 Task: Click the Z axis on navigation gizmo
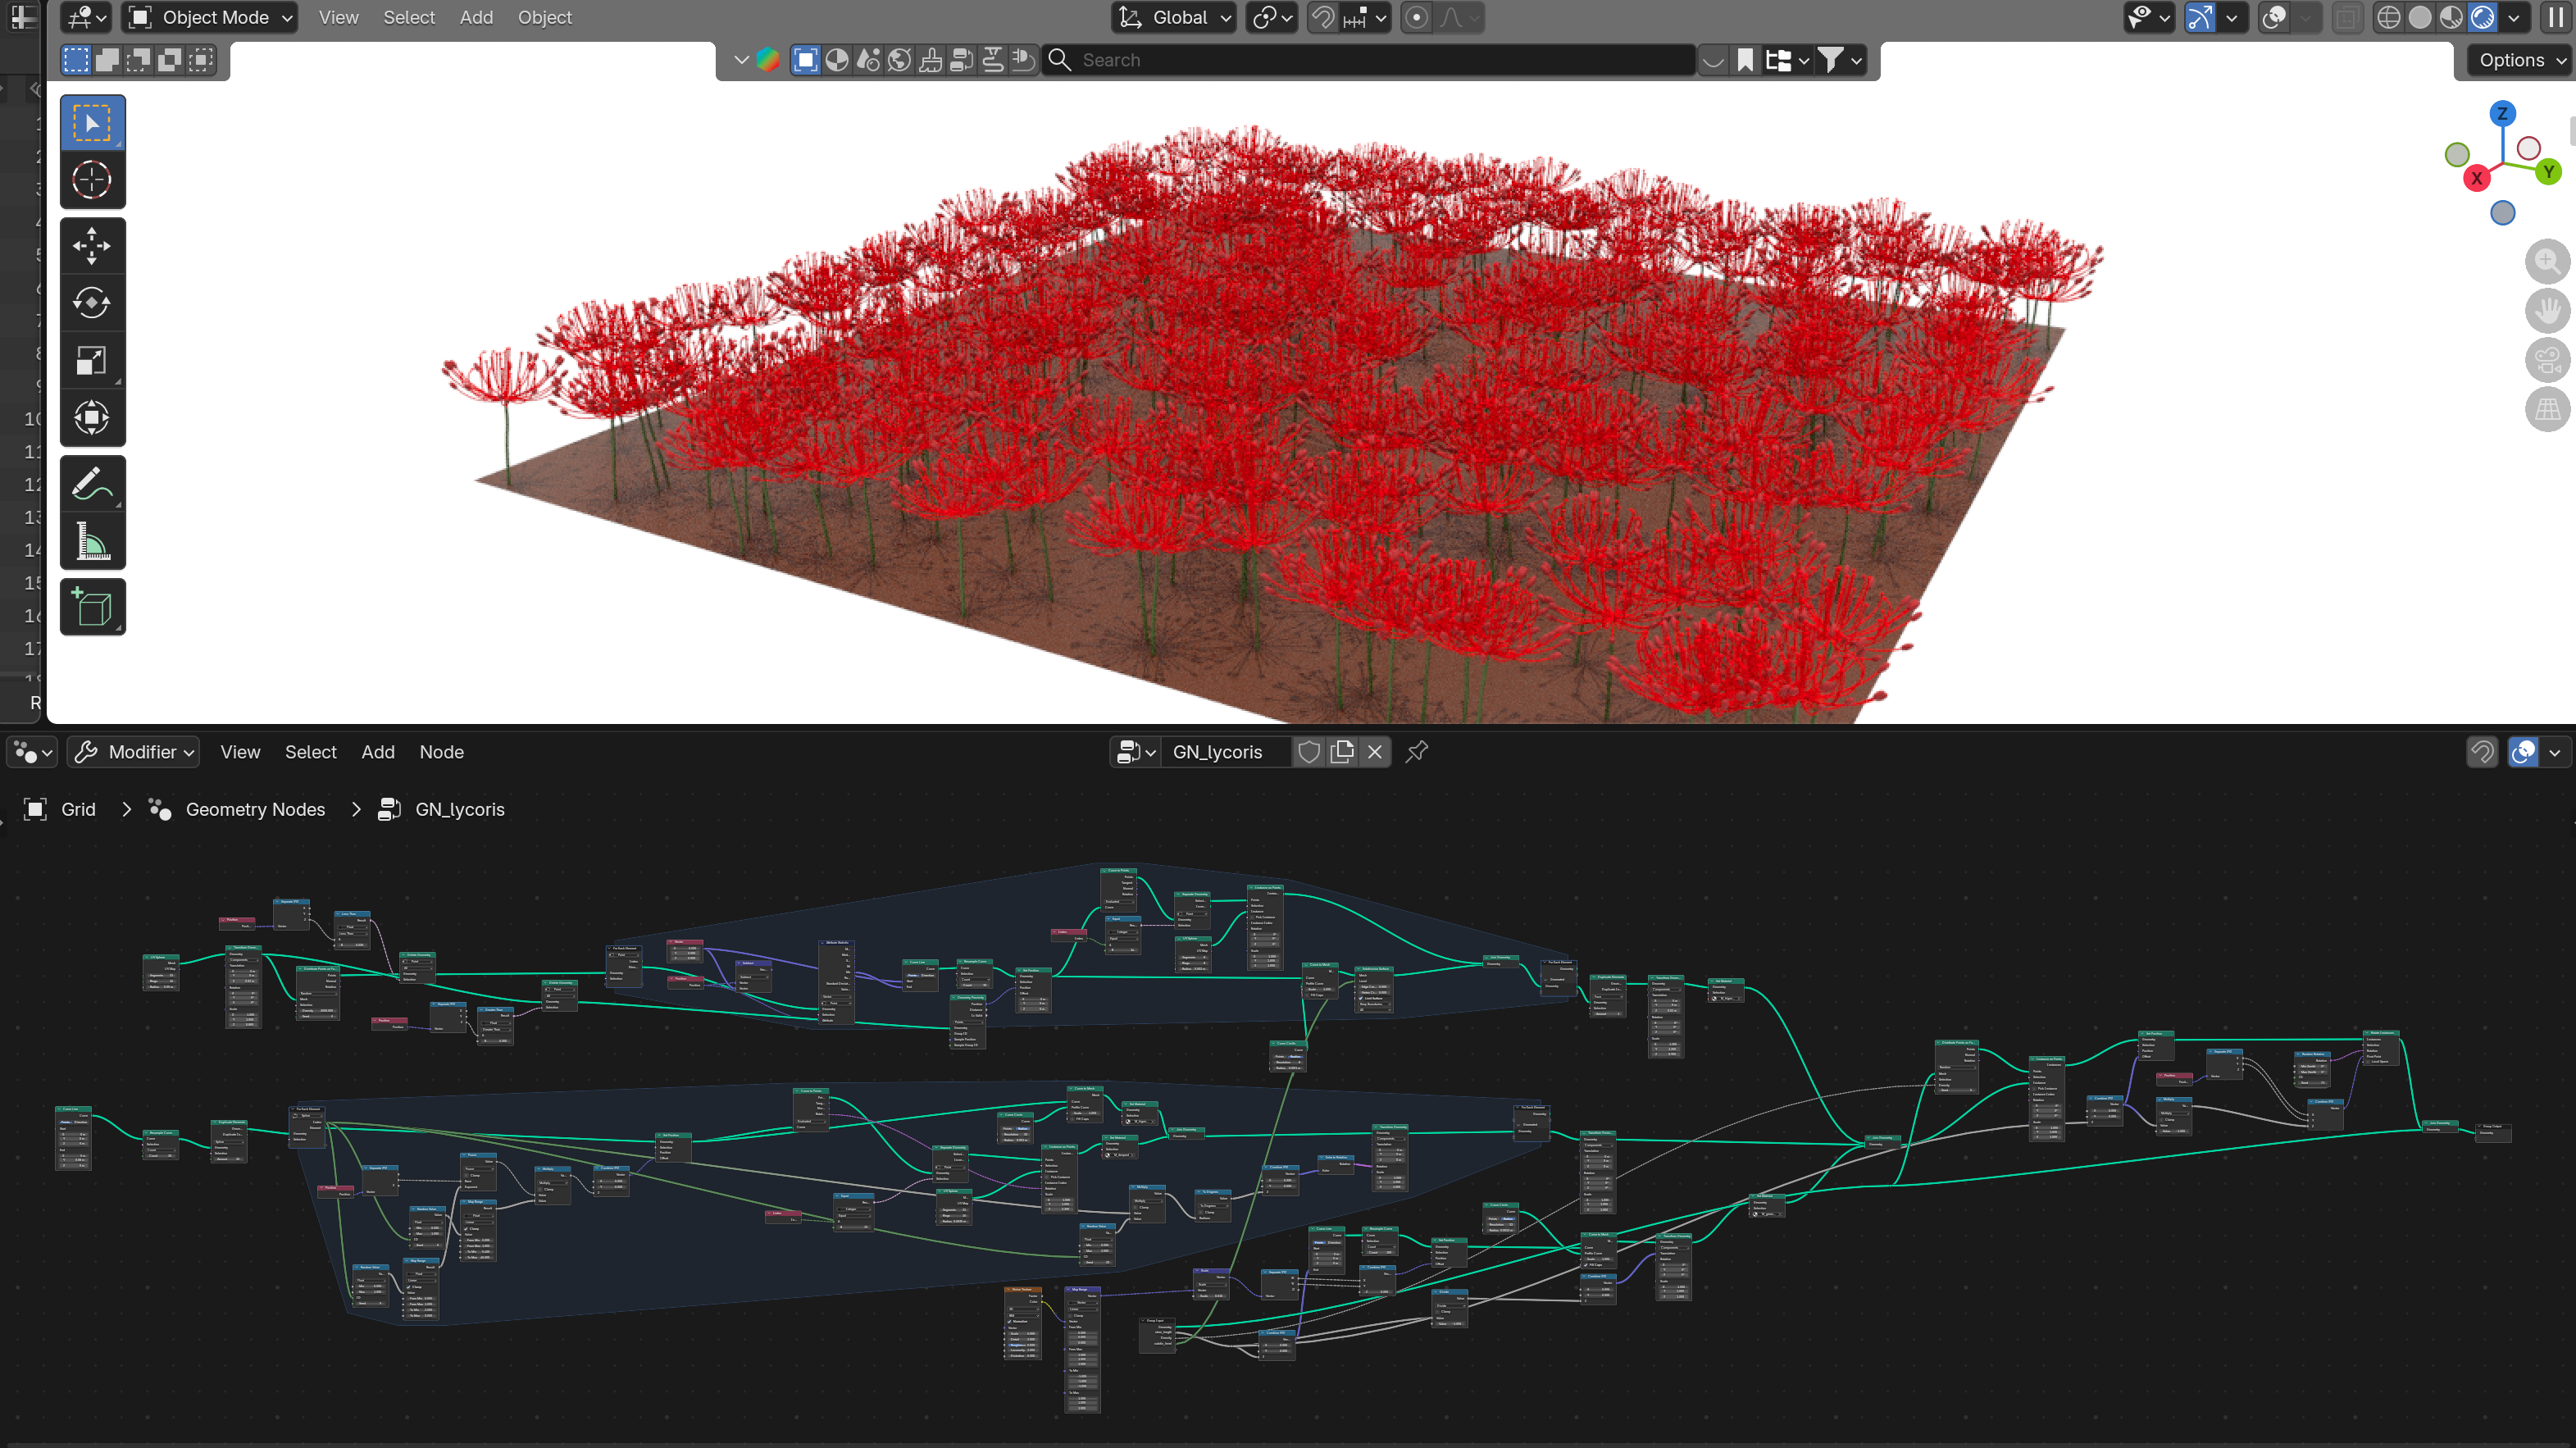(x=2502, y=113)
